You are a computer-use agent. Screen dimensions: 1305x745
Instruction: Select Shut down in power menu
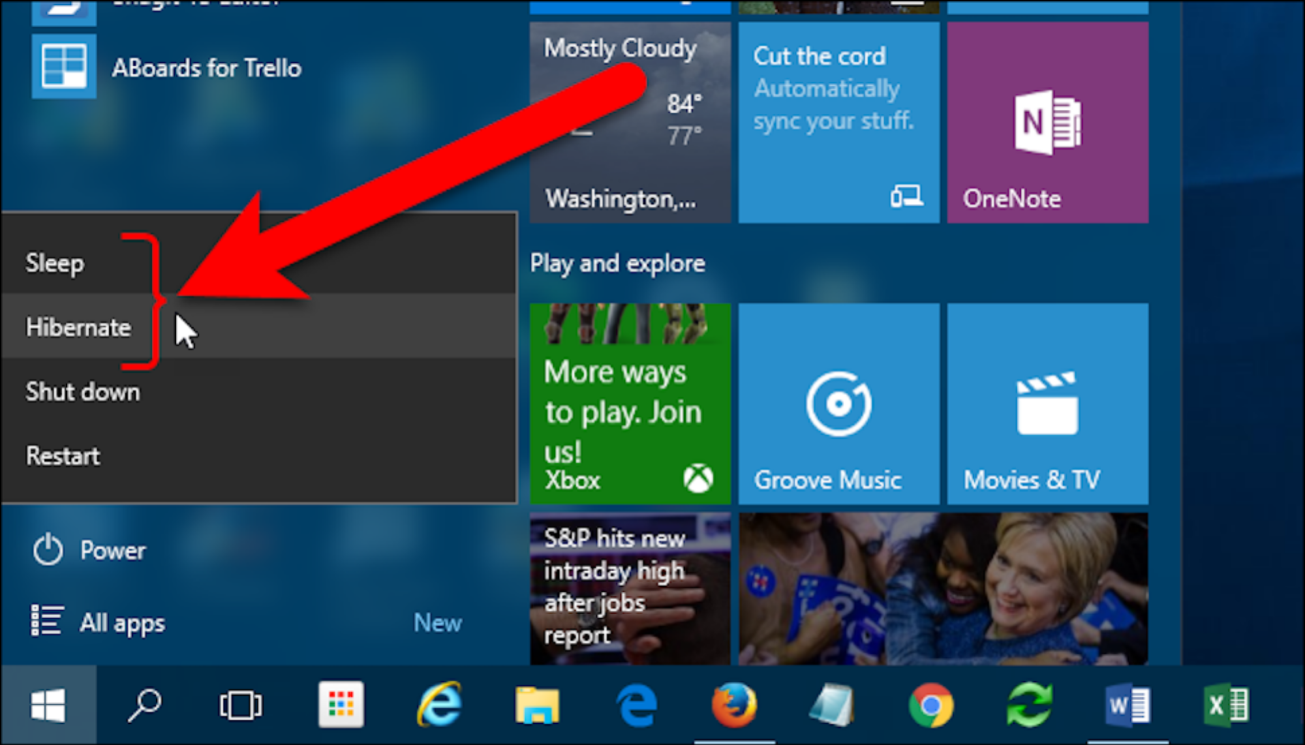[258, 391]
